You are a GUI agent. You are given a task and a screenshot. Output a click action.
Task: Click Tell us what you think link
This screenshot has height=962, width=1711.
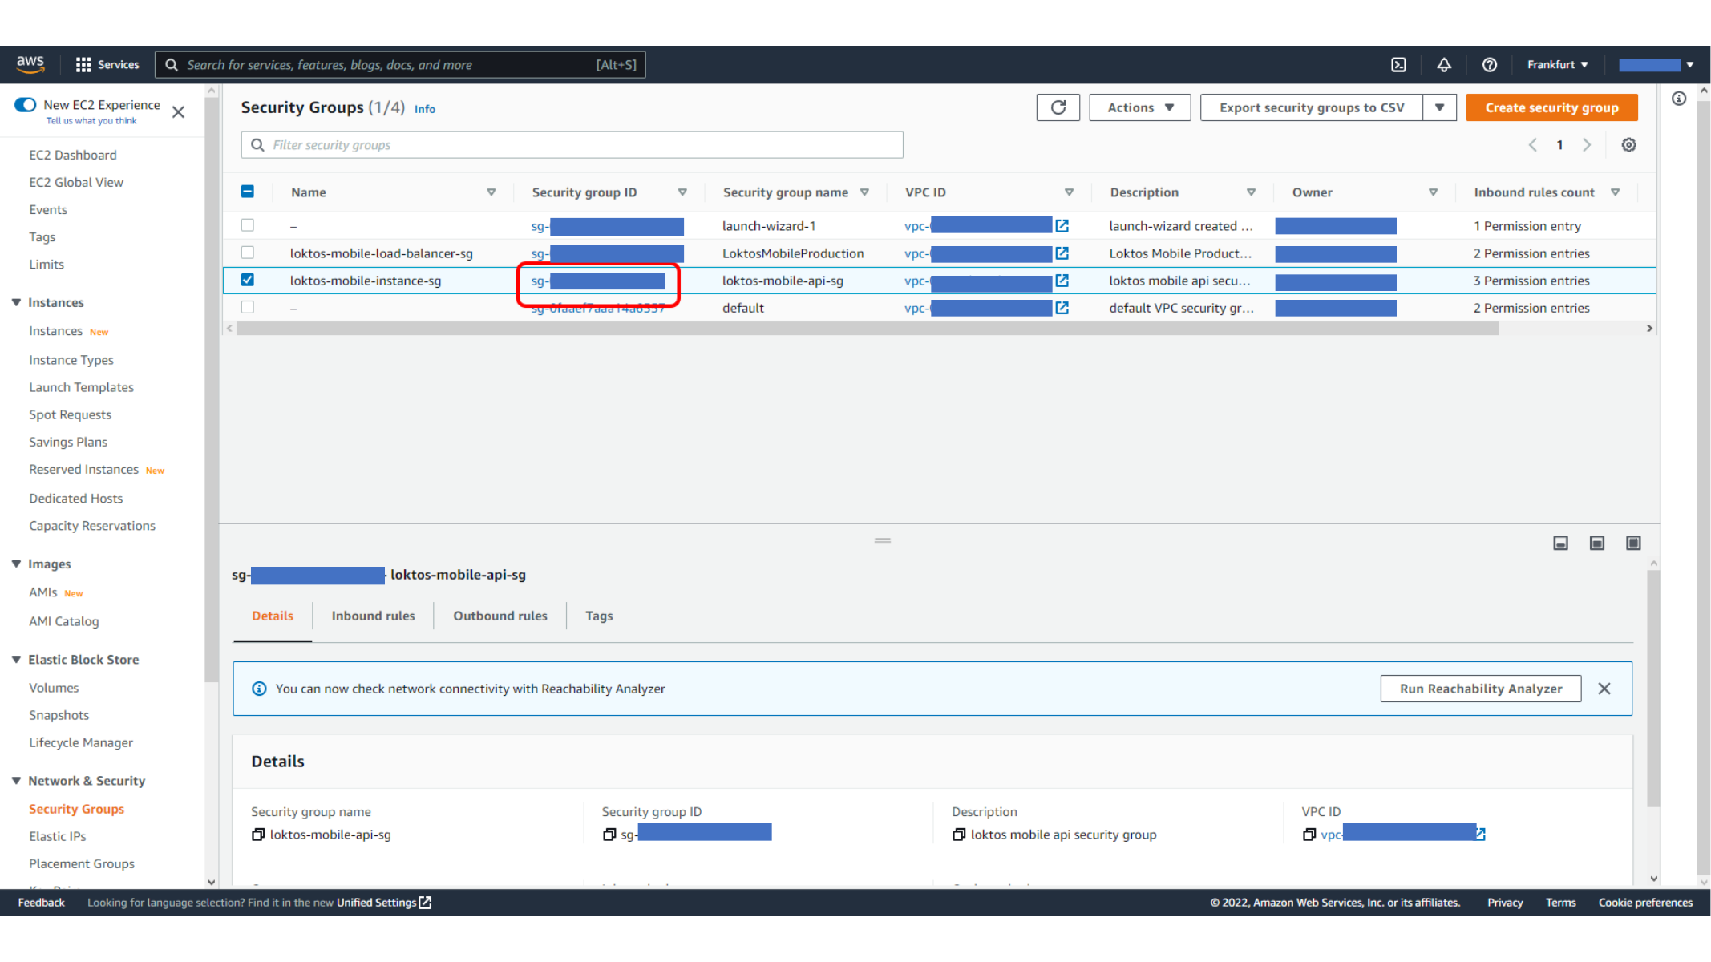(91, 121)
